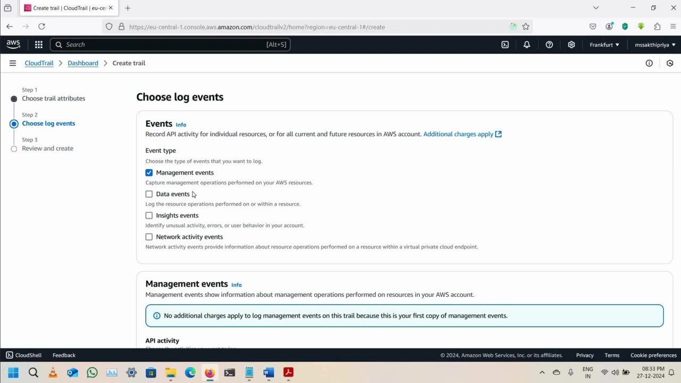Toggle the CloudTrail side navigation hamburger
The image size is (681, 383).
pyautogui.click(x=13, y=63)
